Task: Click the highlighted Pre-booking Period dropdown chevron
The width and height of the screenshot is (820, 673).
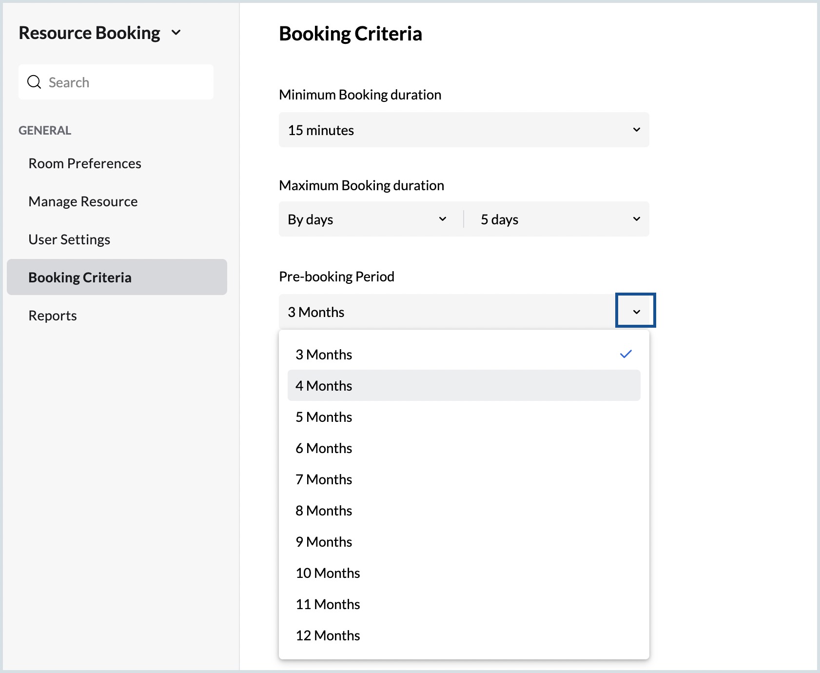Action: coord(635,310)
